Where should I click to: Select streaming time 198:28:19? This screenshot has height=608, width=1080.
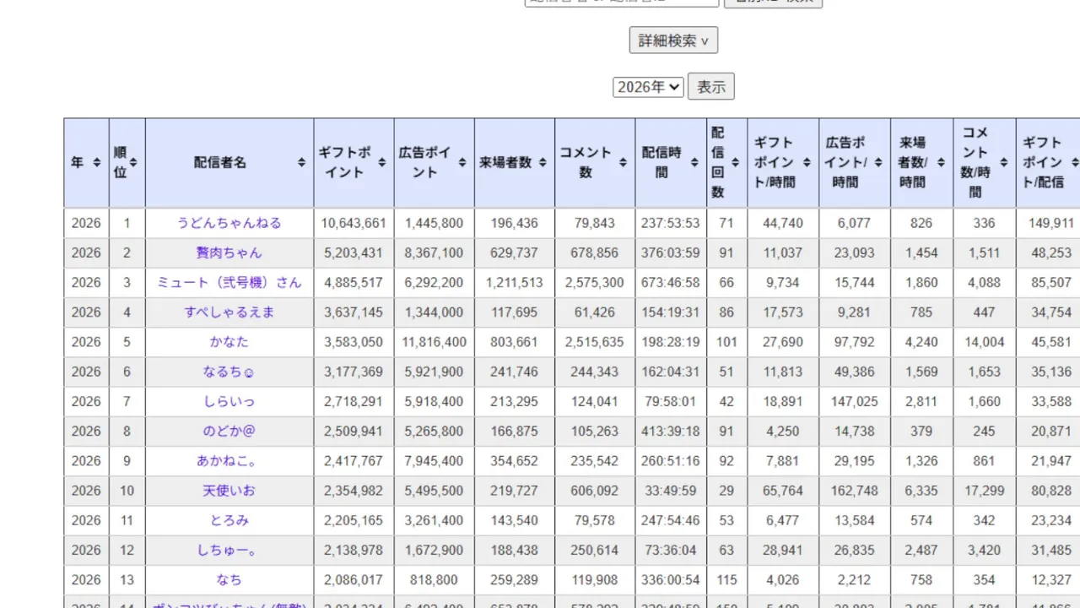coord(671,342)
